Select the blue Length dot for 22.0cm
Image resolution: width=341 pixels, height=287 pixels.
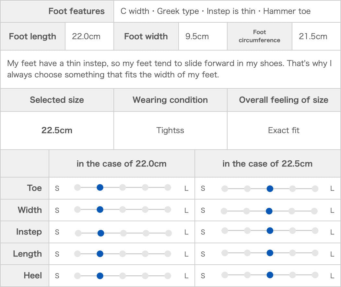point(100,254)
